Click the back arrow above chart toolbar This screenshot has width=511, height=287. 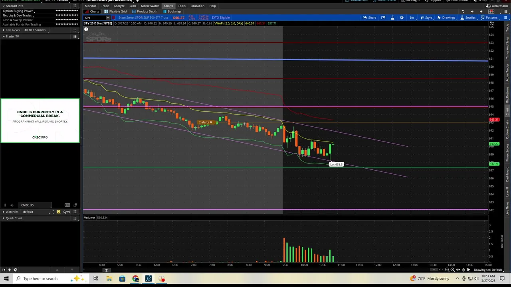[472, 12]
